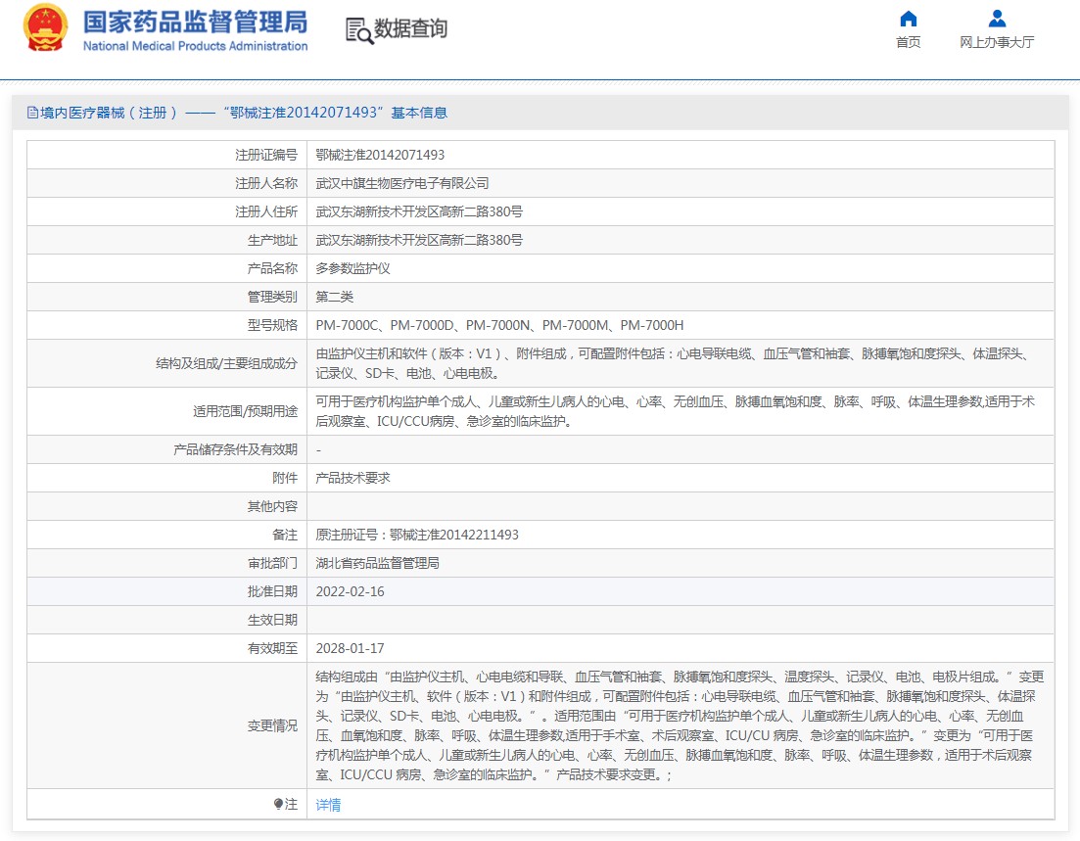
Task: Click the 可用于医疗机构监护 usage text
Action: tap(675, 411)
